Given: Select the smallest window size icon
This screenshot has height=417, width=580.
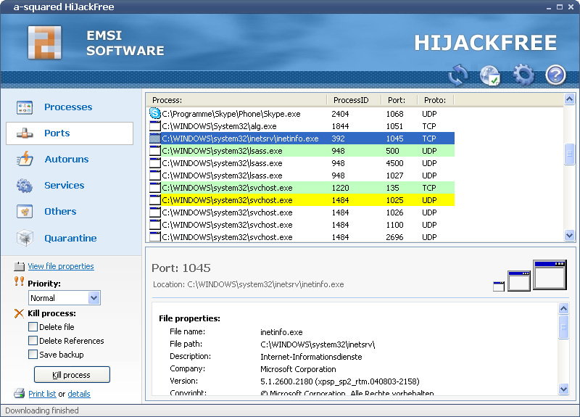Looking at the screenshot, I should click(499, 286).
